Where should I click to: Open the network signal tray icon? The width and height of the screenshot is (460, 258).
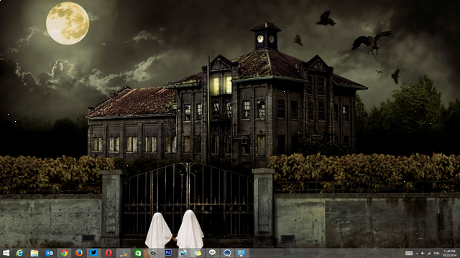(x=429, y=253)
